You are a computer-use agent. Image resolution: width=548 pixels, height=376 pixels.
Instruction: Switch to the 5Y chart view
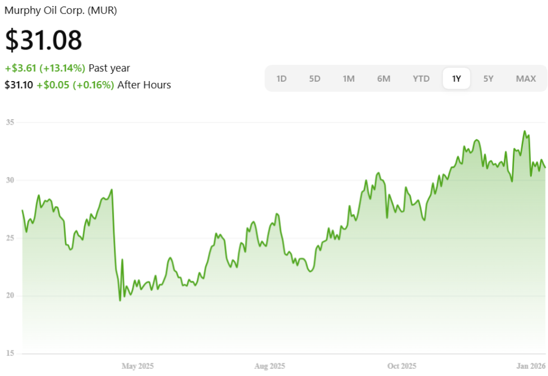[x=488, y=79]
